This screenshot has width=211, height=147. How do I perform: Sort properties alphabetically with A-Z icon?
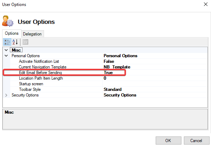[15, 42]
